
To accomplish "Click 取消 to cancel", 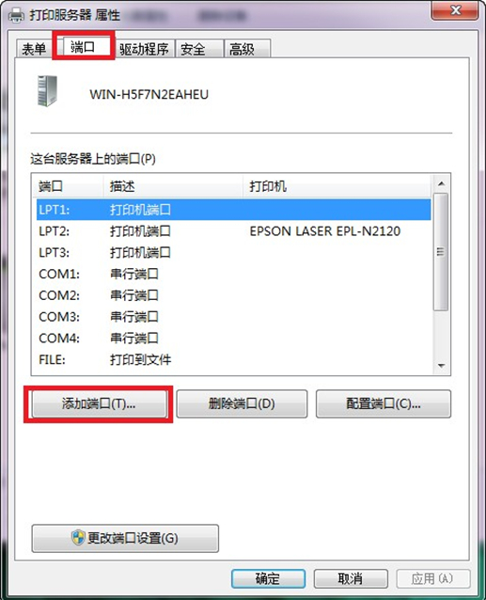I will [x=351, y=578].
